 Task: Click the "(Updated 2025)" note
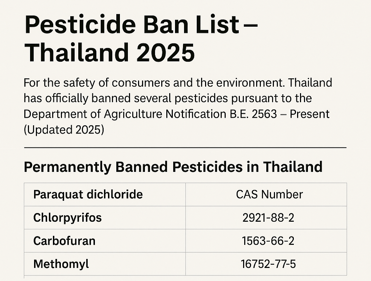(64, 129)
